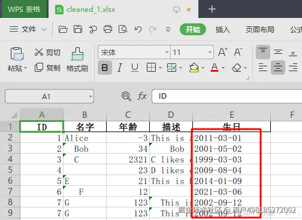This screenshot has width=302, height=220.
Task: Cut selection with 剪切
Action: click(x=47, y=52)
